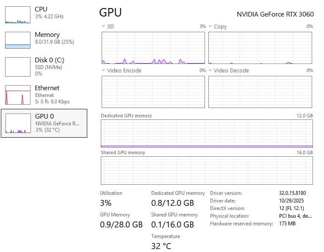The image size is (324, 252).
Task: Open the Memory usage thumbnail
Action: [18, 40]
